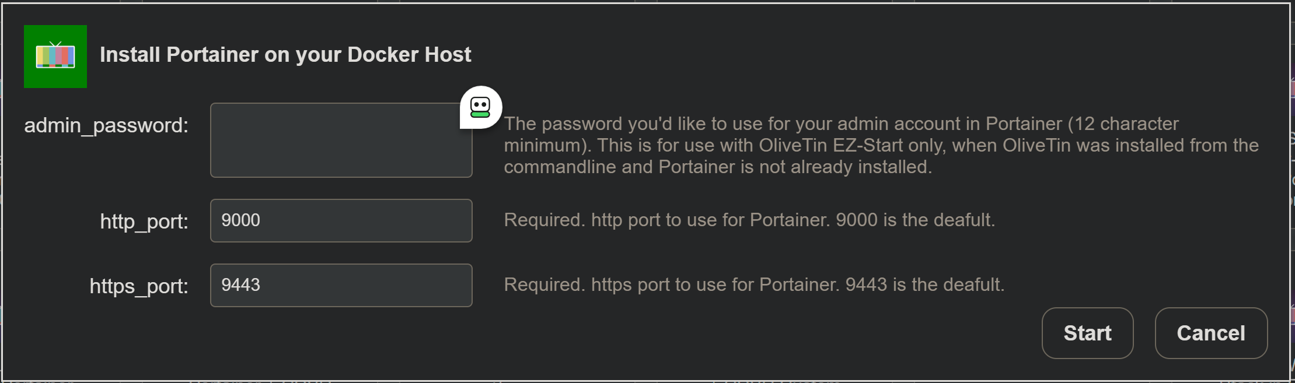
Task: Click the 9000 value in http_port
Action: [241, 220]
